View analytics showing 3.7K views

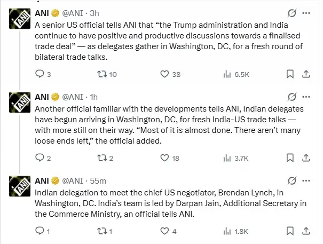click(226, 158)
